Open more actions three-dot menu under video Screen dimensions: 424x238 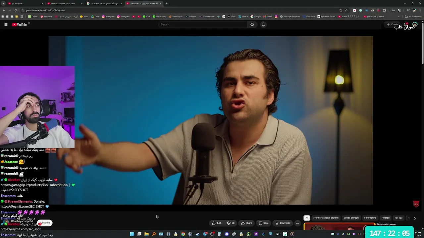coord(297,223)
